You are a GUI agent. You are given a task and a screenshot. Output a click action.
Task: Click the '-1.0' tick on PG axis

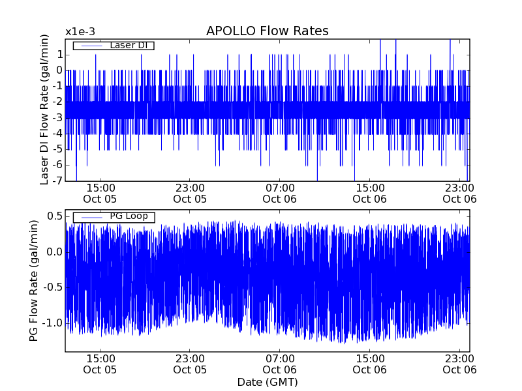coord(52,323)
